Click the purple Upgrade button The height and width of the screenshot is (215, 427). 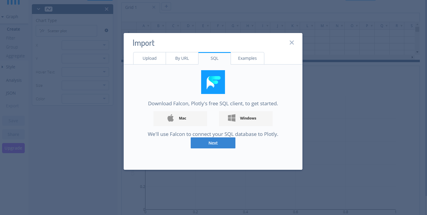(13, 148)
